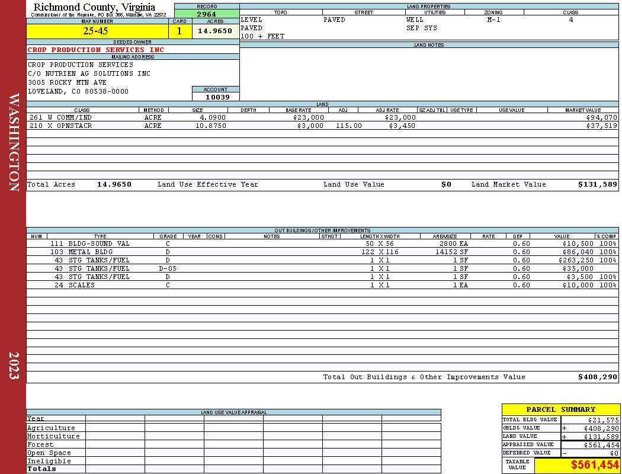Click the account number 10039
The width and height of the screenshot is (622, 474).
pyautogui.click(x=217, y=97)
